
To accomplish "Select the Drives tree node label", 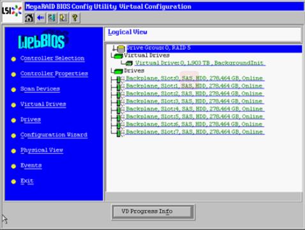I will tap(134, 71).
